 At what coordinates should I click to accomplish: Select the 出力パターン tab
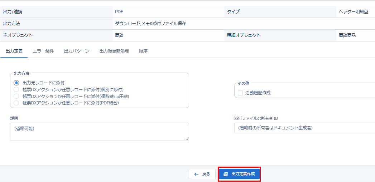[77, 51]
